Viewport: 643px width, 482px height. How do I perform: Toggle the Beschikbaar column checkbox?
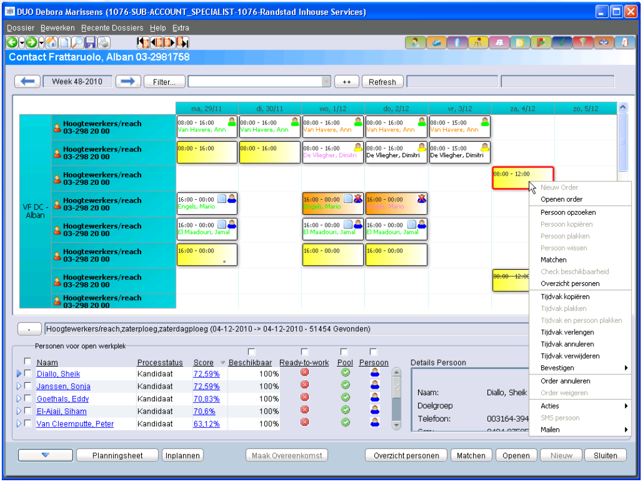[x=251, y=352]
